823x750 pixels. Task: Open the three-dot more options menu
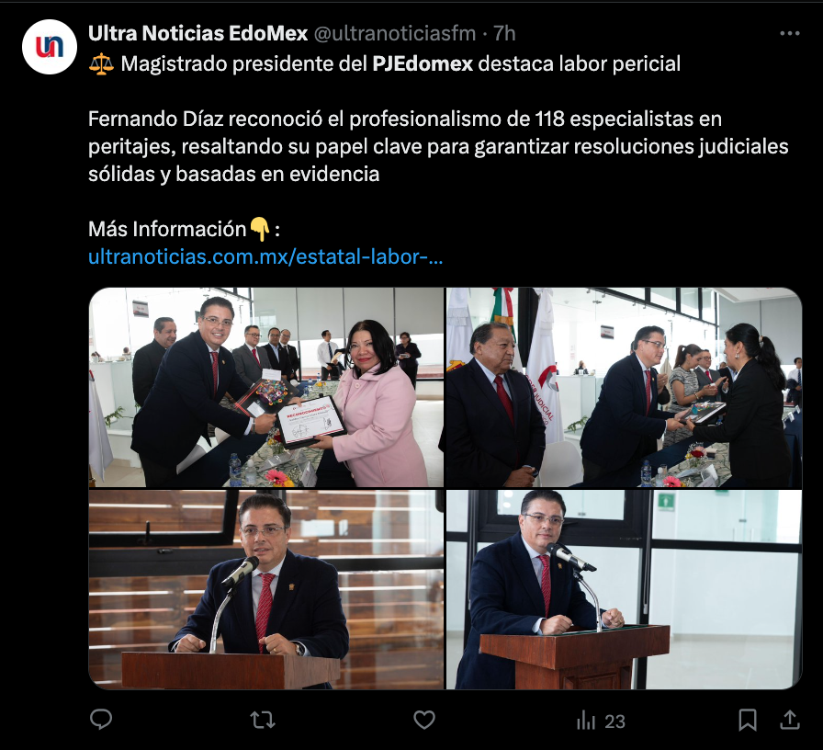[789, 34]
